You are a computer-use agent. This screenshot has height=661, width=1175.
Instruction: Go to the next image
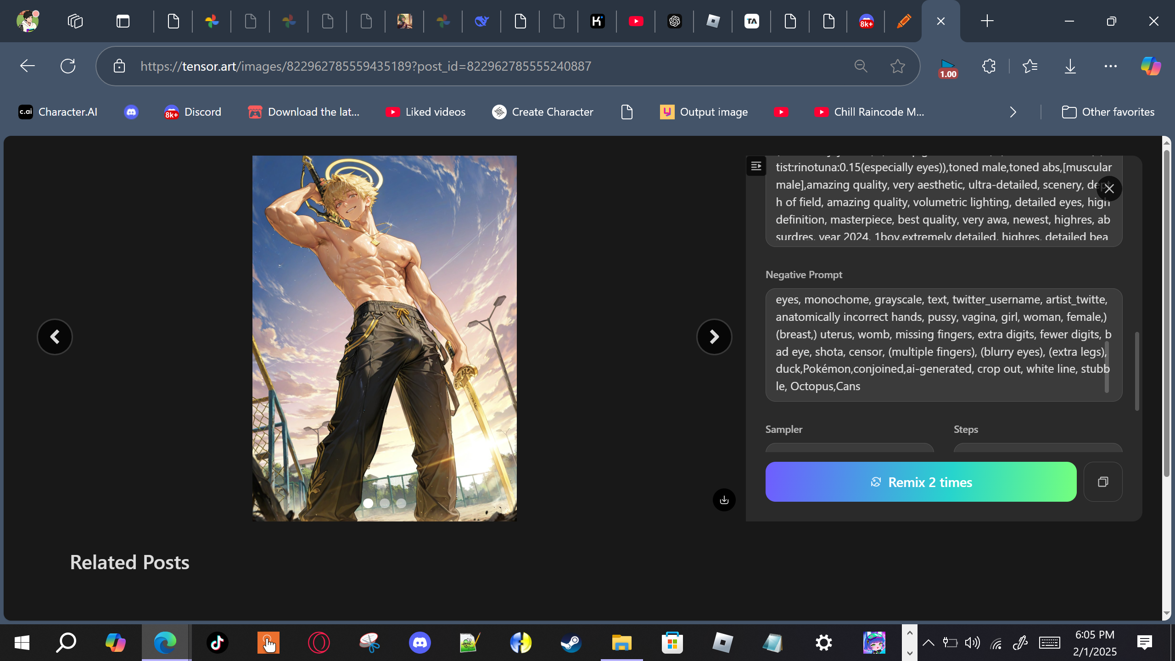click(714, 337)
